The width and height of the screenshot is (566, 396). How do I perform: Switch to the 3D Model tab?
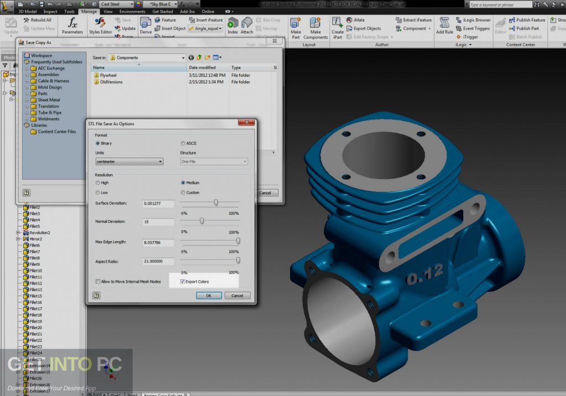coord(28,12)
